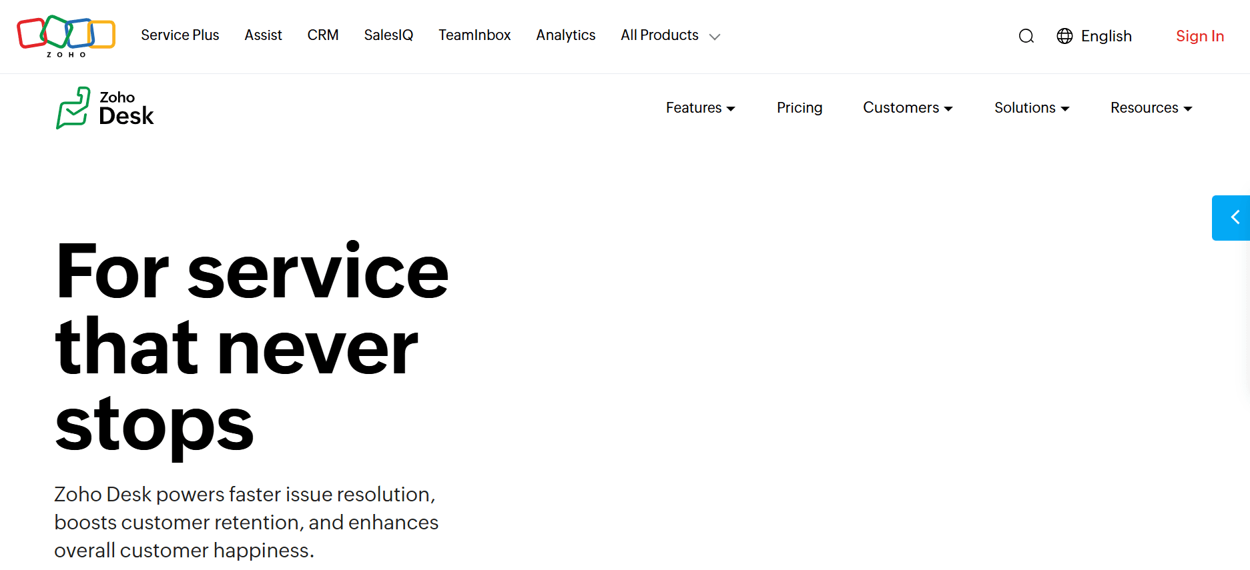
Task: Go to Assist product page
Action: click(x=263, y=35)
